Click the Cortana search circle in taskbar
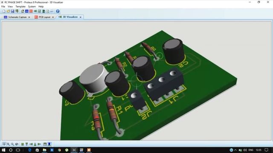Image resolution: width=273 pixels, height=153 pixels. (x=11, y=150)
